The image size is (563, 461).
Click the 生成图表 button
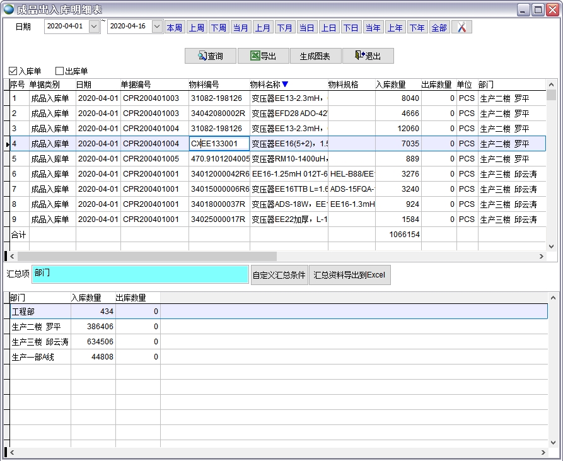pyautogui.click(x=315, y=56)
